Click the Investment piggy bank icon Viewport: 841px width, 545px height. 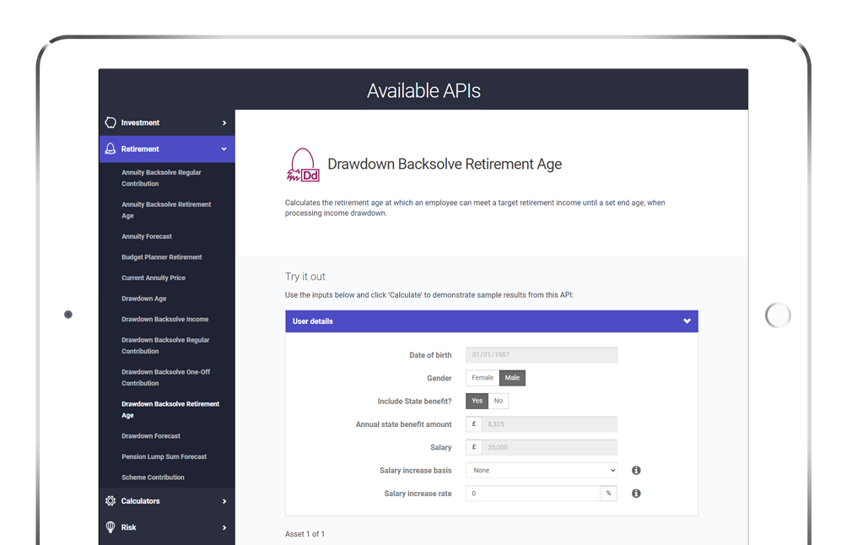point(111,122)
